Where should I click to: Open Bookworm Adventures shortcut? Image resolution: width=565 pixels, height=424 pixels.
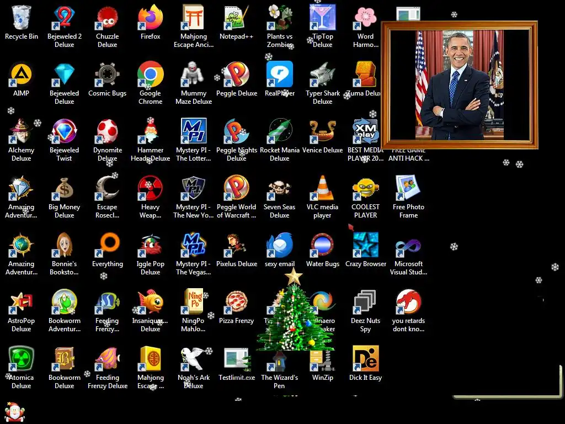pos(64,302)
